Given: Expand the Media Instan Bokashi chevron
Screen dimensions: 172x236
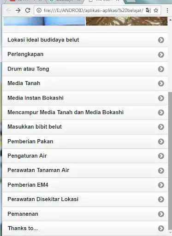Looking at the screenshot, I should tap(161, 98).
